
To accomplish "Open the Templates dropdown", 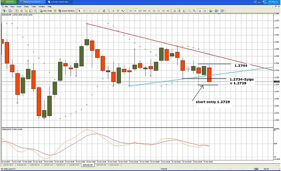I will 222,11.
